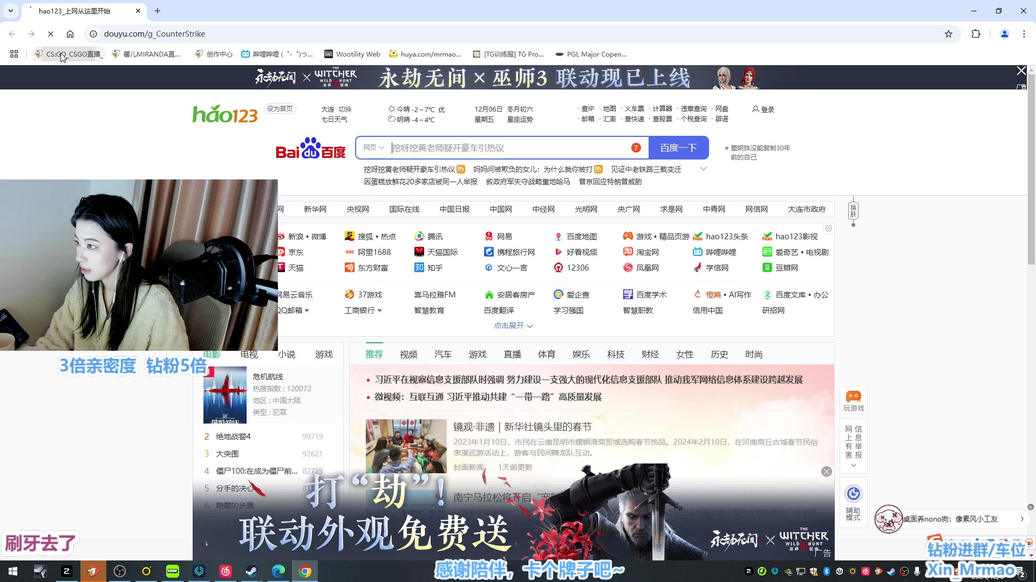The width and height of the screenshot is (1036, 582).
Task: Switch to the 推荐 news tab
Action: pos(374,354)
